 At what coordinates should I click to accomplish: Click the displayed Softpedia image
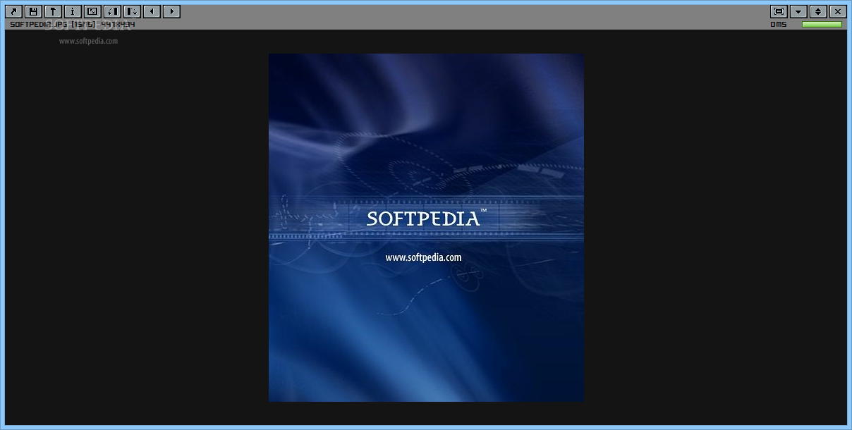tap(426, 228)
